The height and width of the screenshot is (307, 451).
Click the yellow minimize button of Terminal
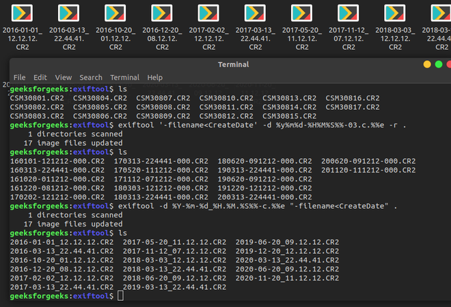[427, 64]
